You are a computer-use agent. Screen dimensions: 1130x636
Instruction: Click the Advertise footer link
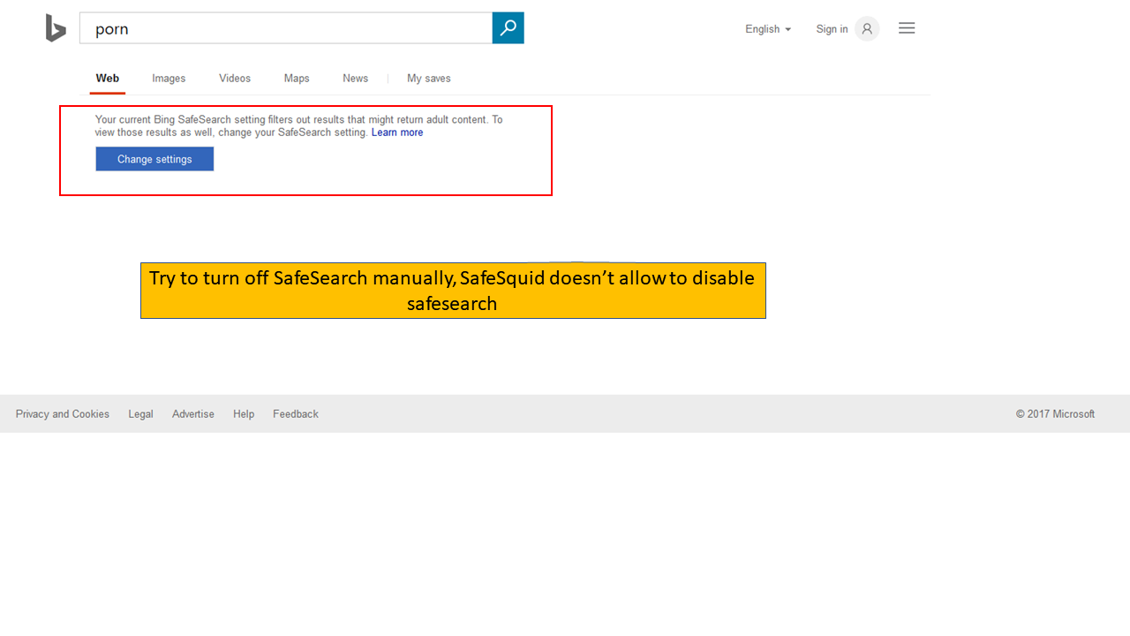point(193,414)
